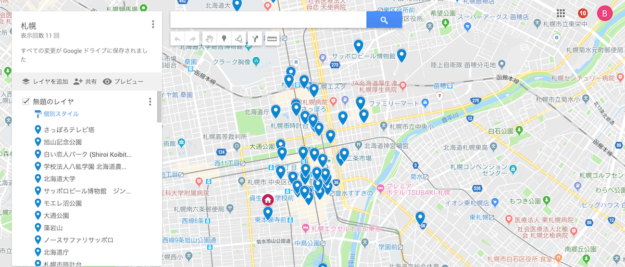The width and height of the screenshot is (625, 267).
Task: Select 藻岩山 in the place list
Action: (x=53, y=228)
